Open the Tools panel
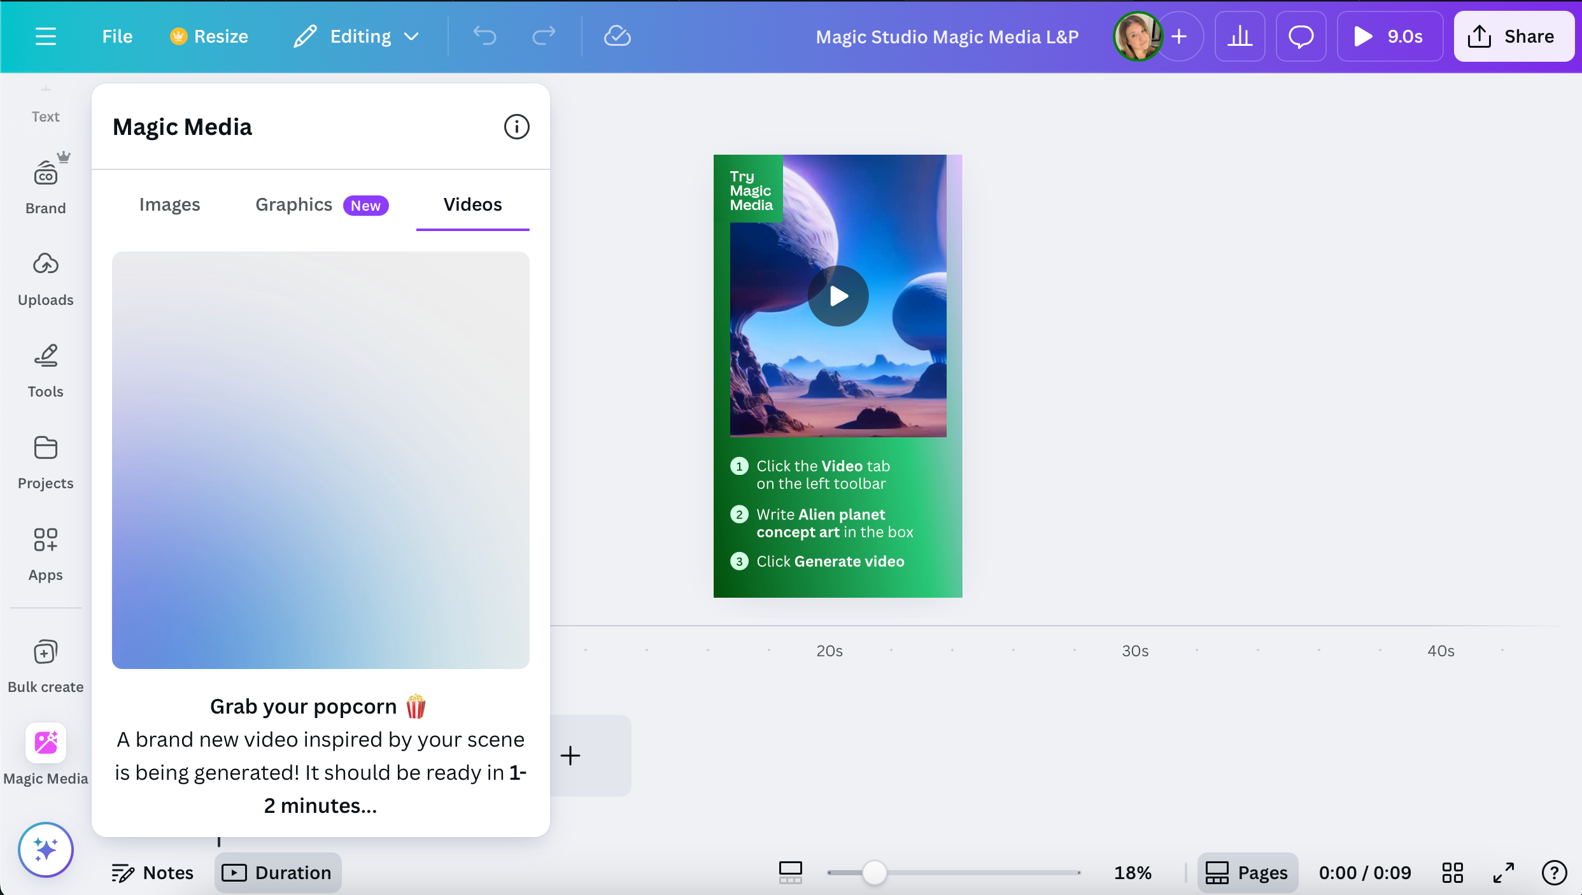This screenshot has height=895, width=1582. pos(45,370)
